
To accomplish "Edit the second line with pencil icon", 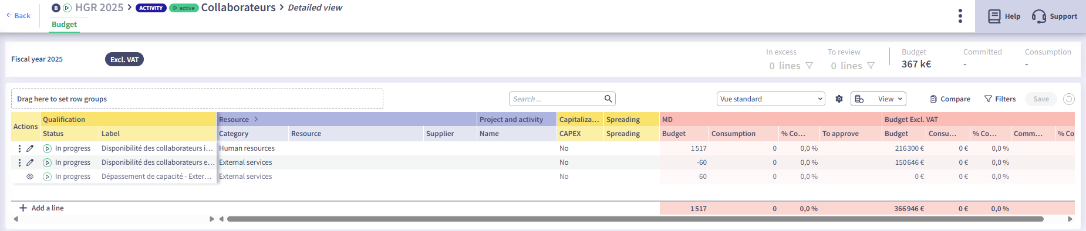I will point(30,162).
